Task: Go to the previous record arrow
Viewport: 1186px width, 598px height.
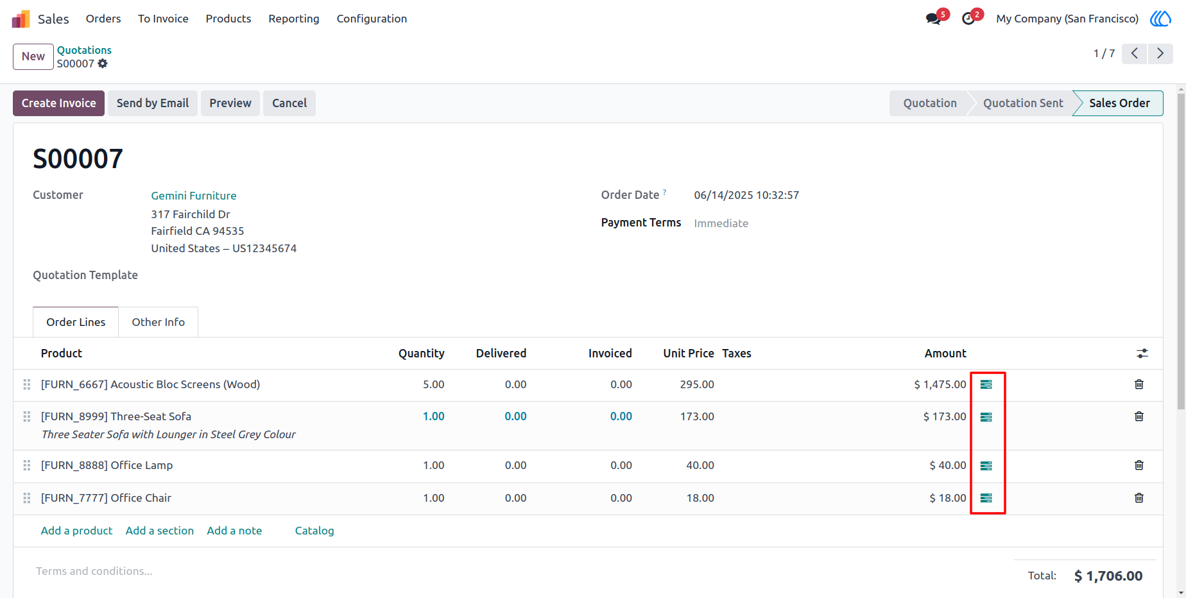Action: tap(1135, 53)
